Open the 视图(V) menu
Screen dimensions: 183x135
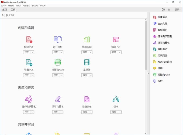point(18,6)
